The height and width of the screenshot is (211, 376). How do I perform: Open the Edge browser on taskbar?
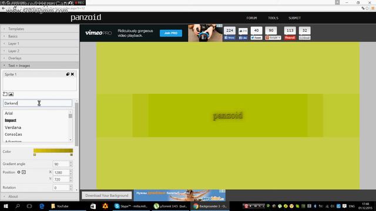[x=42, y=206]
